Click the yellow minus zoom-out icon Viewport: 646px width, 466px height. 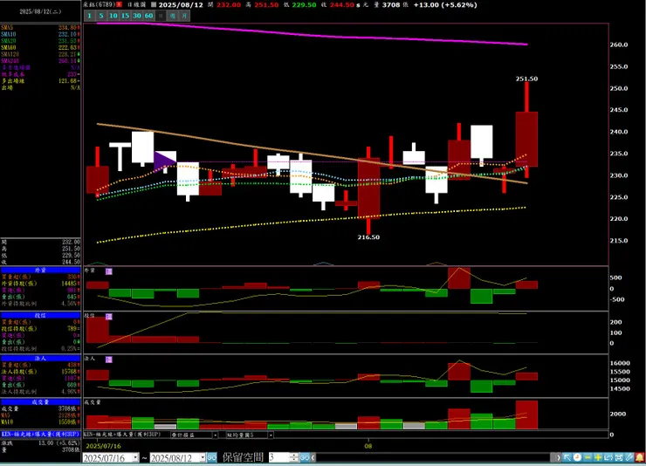pos(588,457)
